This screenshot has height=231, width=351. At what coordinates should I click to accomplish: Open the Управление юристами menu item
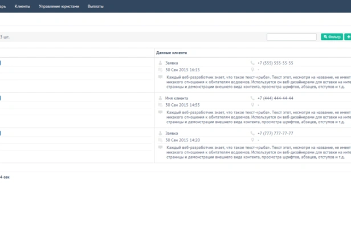(x=59, y=6)
